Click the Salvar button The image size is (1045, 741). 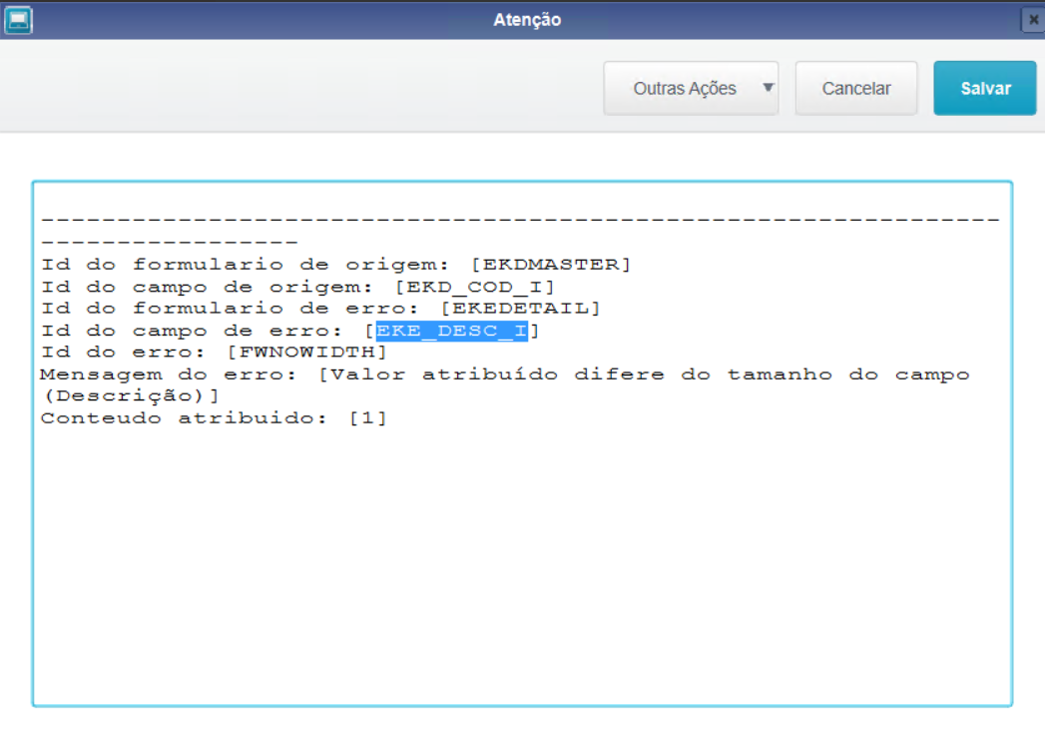984,88
